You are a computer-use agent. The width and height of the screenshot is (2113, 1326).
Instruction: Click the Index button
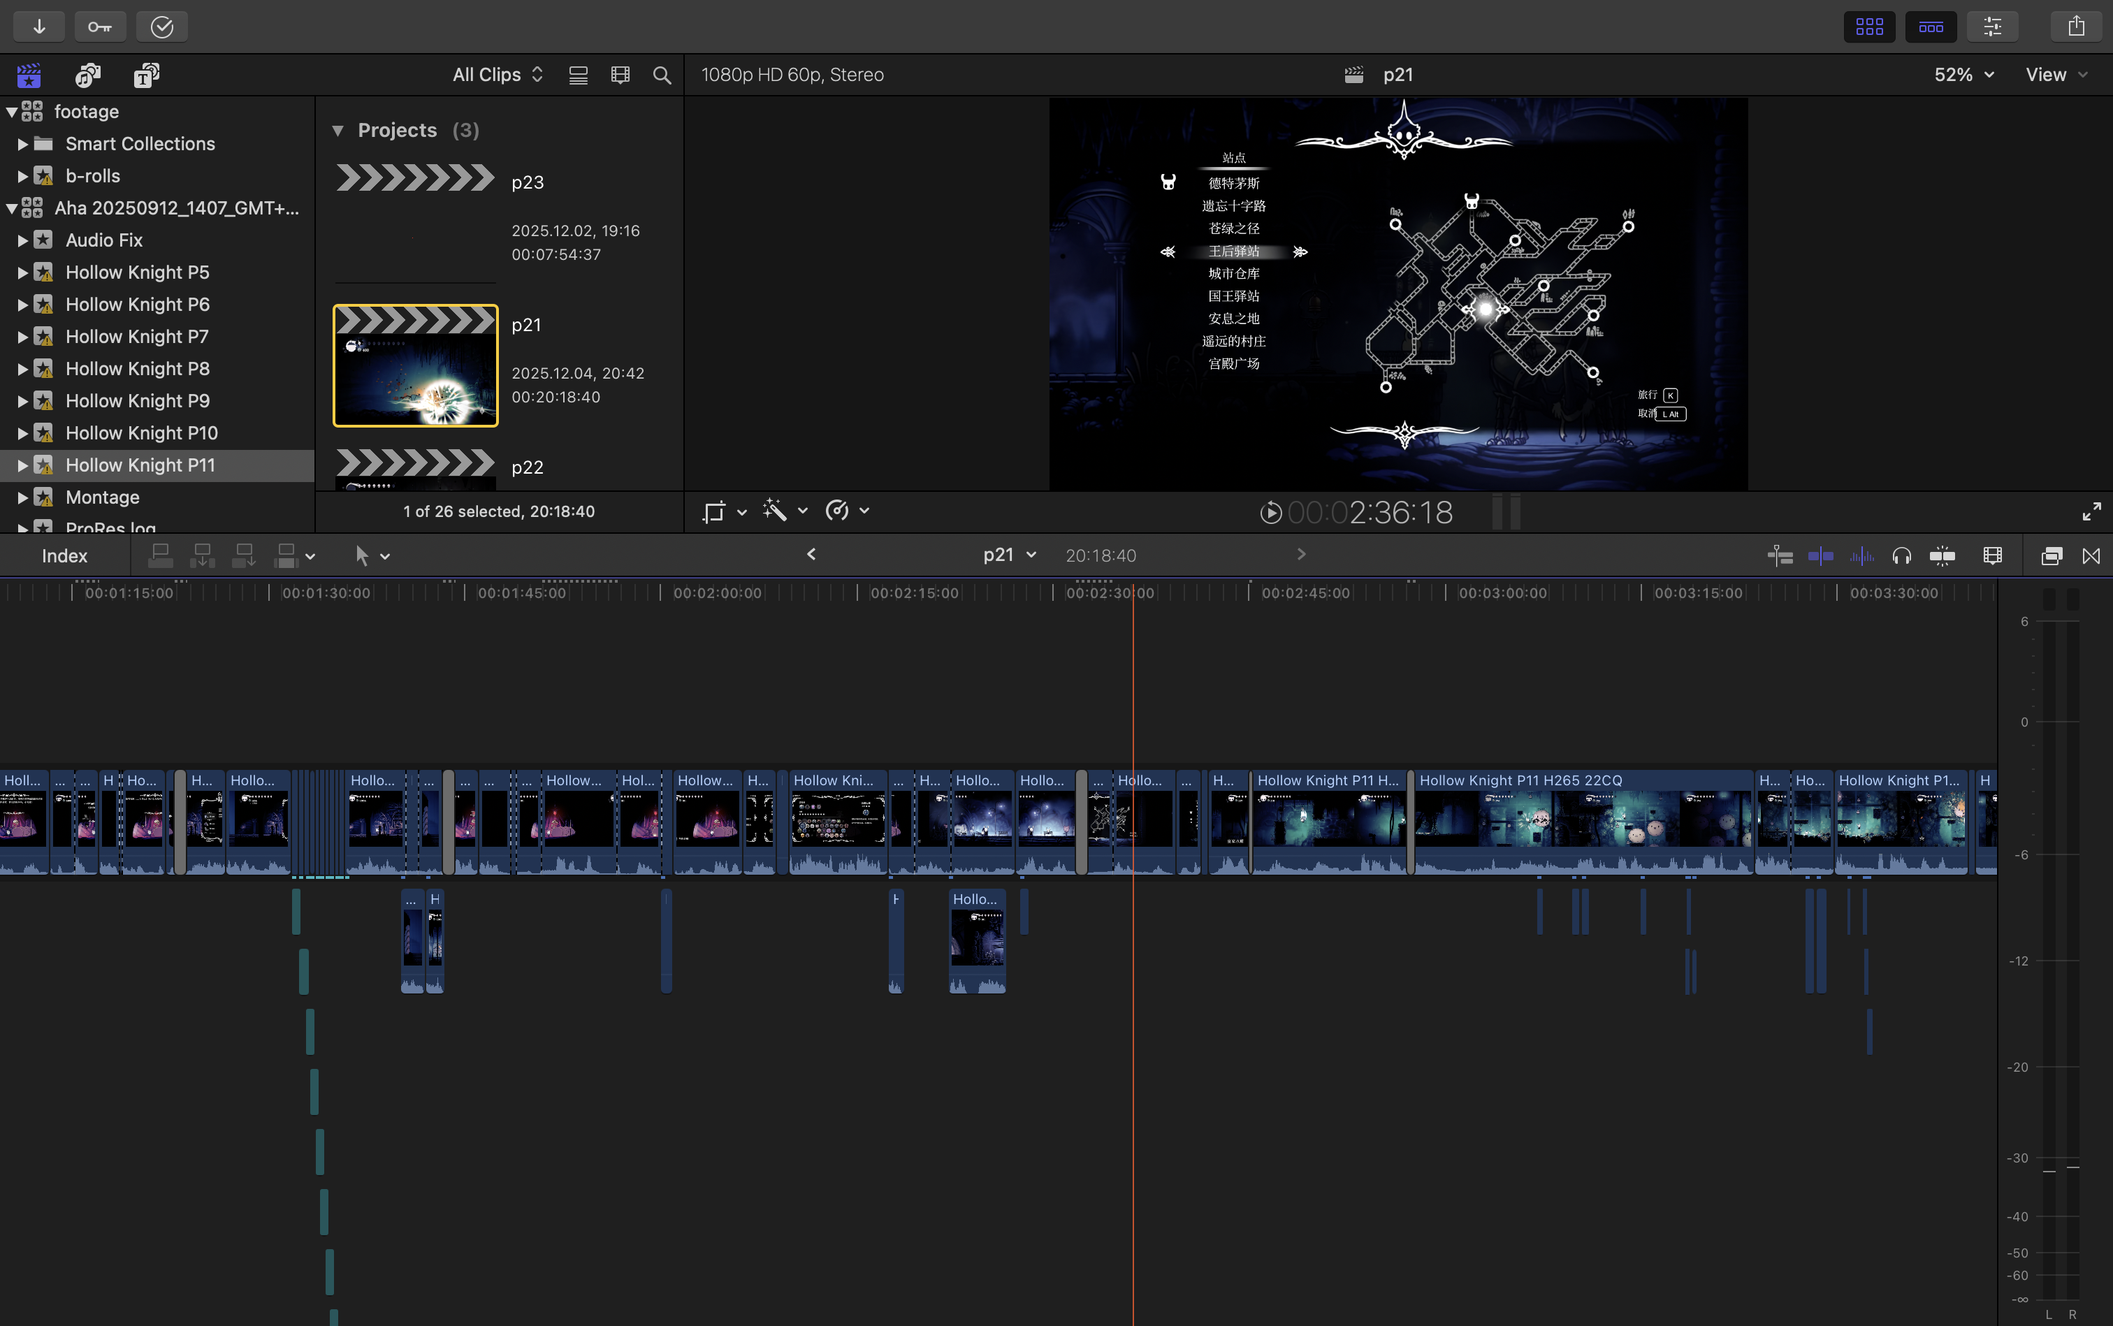[65, 555]
